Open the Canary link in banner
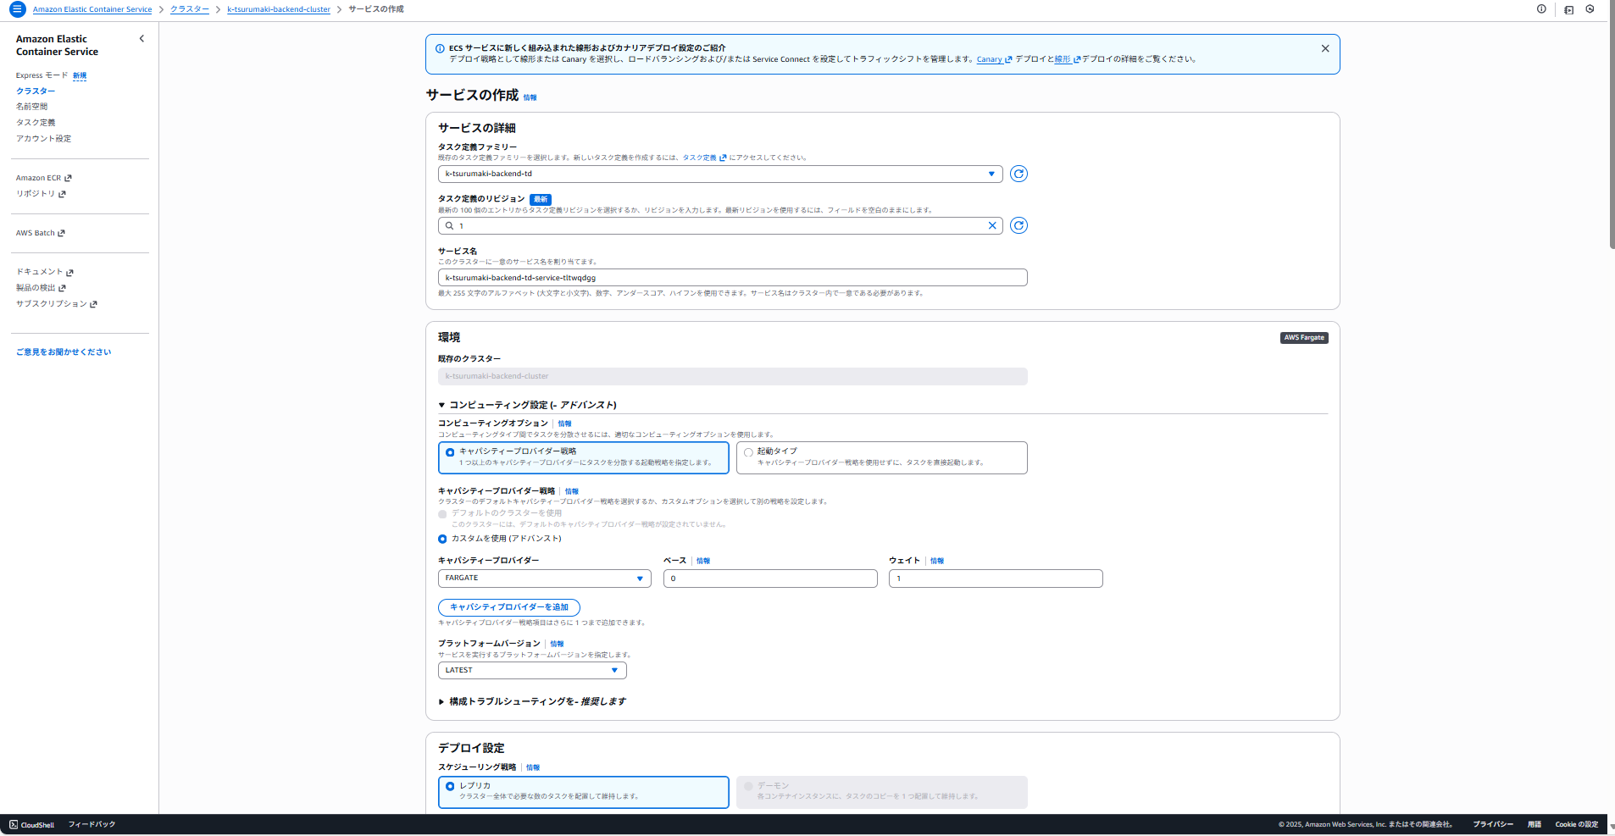 pyautogui.click(x=994, y=59)
